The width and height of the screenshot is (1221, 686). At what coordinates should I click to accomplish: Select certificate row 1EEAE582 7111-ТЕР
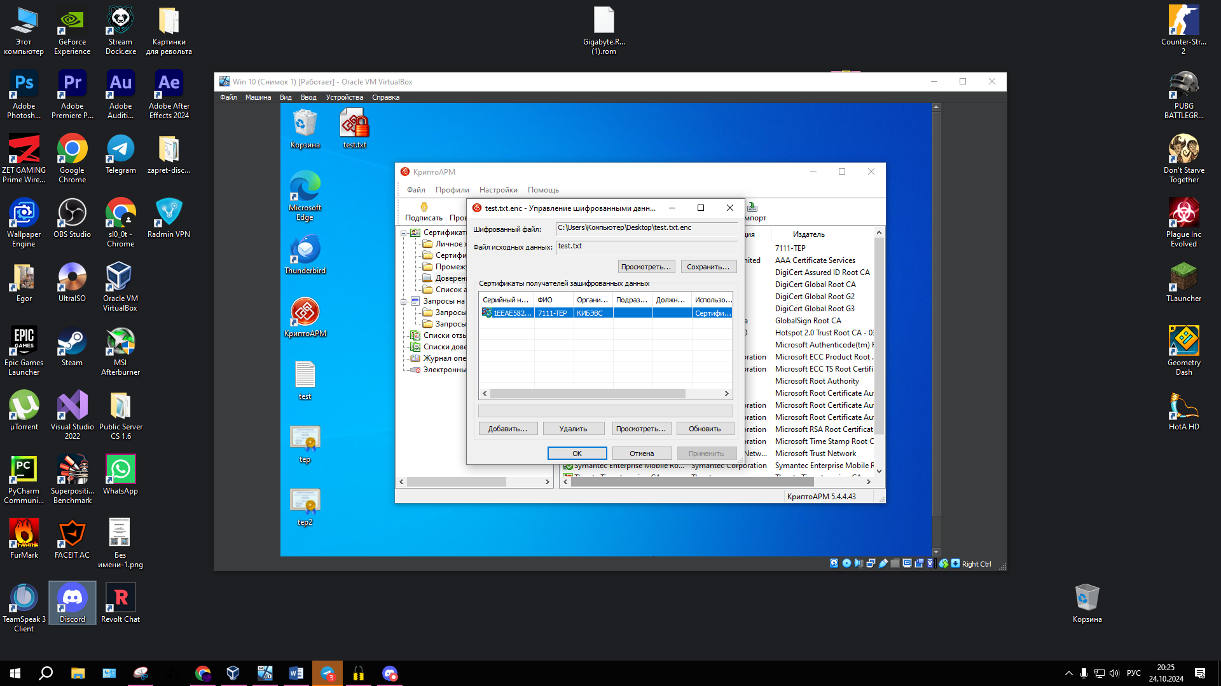[x=606, y=313]
